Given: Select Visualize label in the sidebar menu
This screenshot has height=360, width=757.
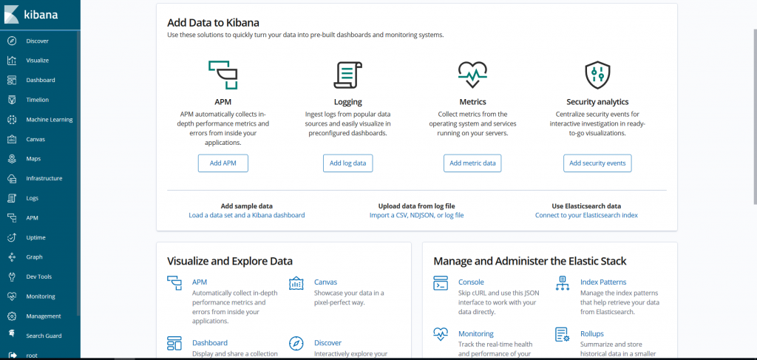Looking at the screenshot, I should point(38,61).
